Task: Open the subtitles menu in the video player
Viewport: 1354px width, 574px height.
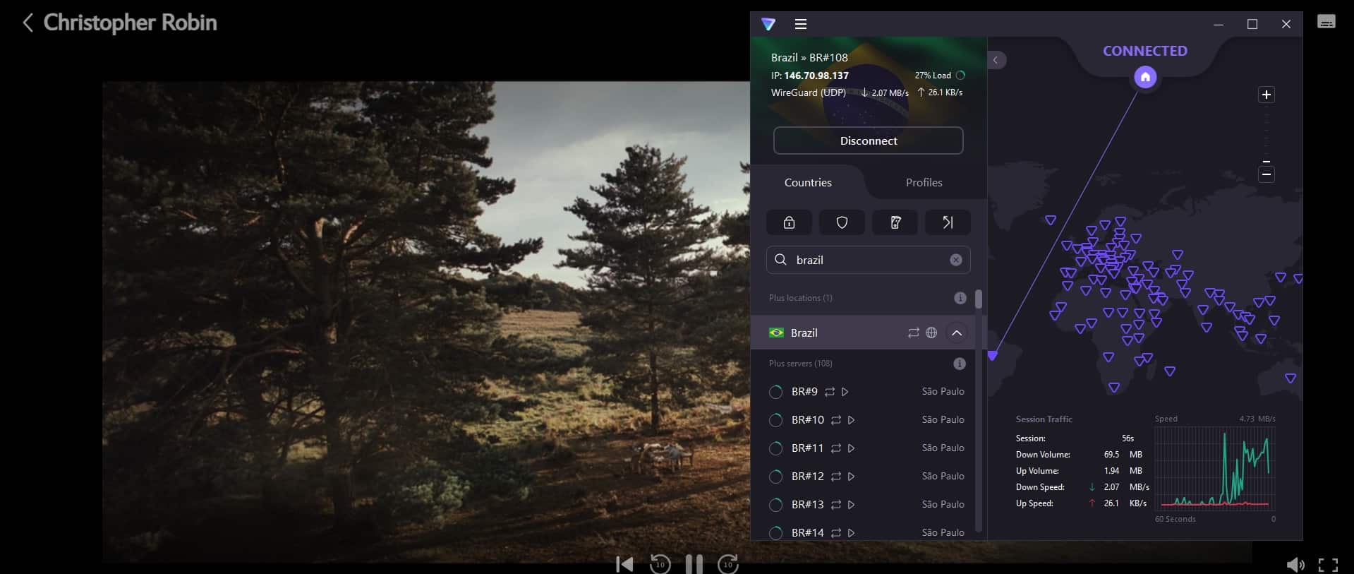Action: [x=1326, y=22]
